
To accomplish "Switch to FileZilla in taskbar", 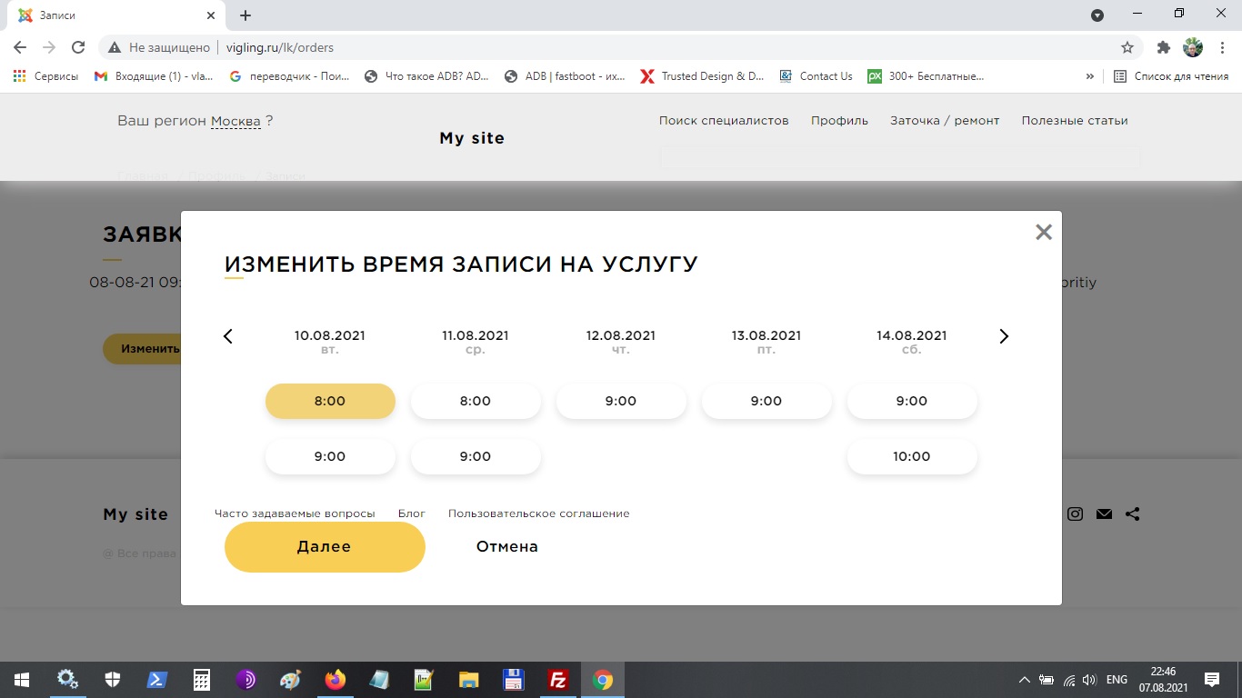I will point(557,680).
